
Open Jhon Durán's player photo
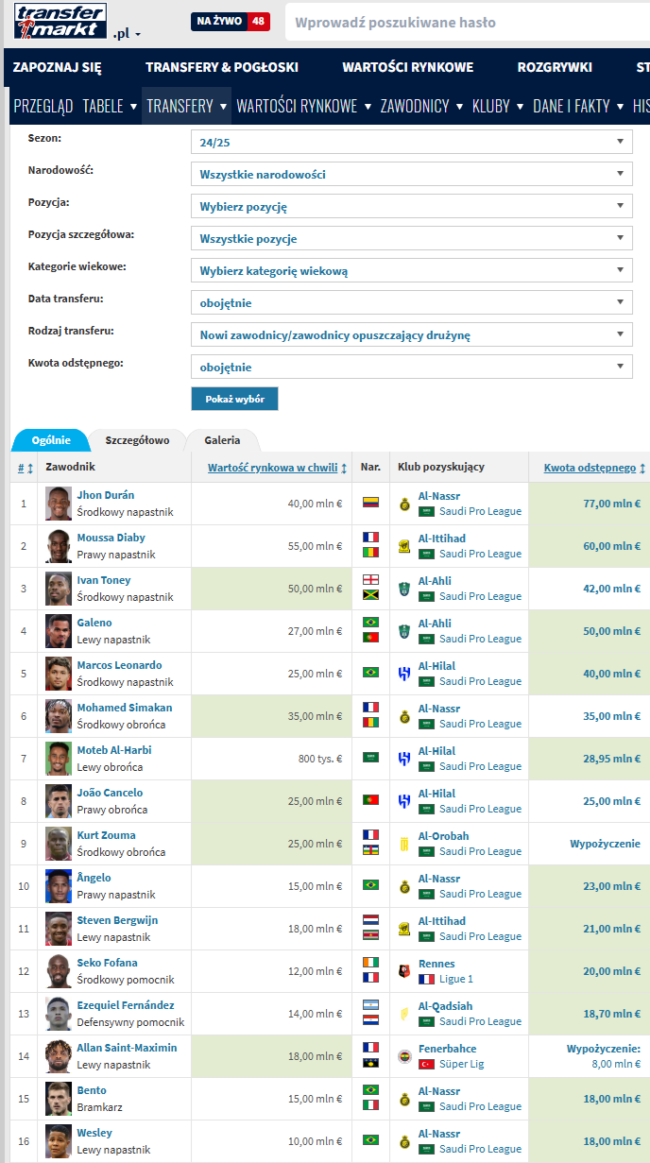[x=59, y=504]
